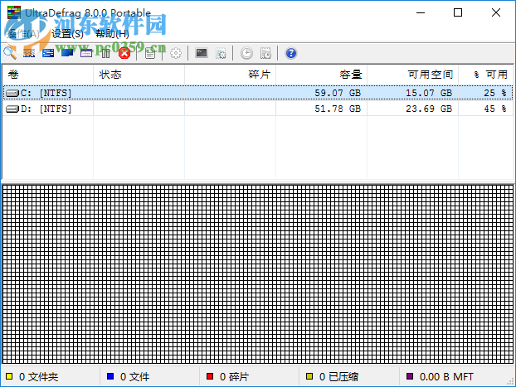The height and width of the screenshot is (387, 516).
Task: Click the scheduled script clock icon
Action: click(x=265, y=53)
